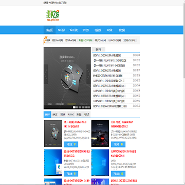
Task: Open the Win10 system menu in blue navbar
Action: pos(73,30)
